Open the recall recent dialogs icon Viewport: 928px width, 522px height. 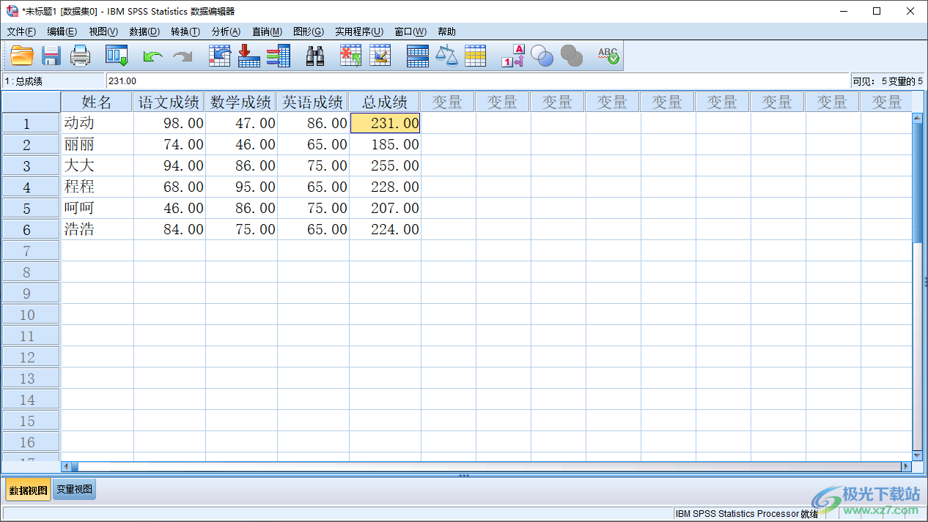(x=117, y=56)
